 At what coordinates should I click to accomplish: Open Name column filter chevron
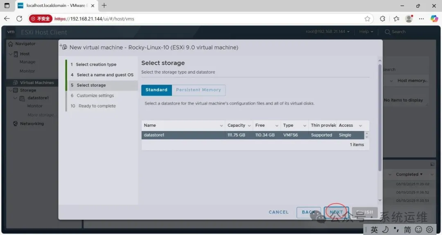[x=221, y=126]
